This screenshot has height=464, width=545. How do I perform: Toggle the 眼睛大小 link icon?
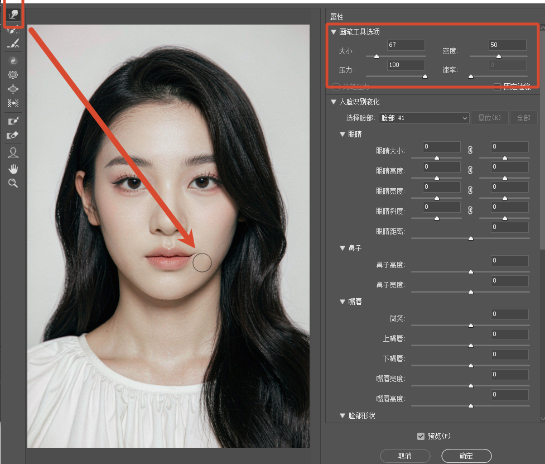click(x=470, y=150)
